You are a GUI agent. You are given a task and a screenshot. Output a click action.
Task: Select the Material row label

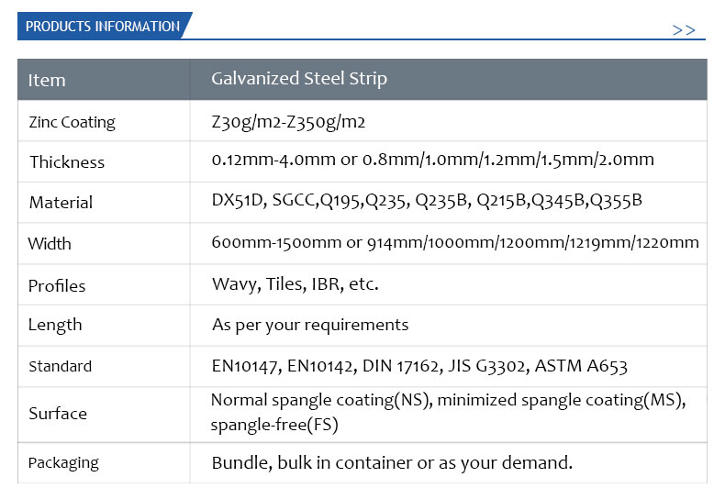(61, 203)
